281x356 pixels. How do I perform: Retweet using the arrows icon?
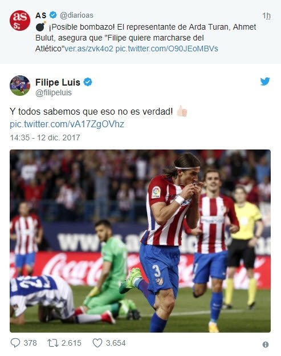click(53, 343)
